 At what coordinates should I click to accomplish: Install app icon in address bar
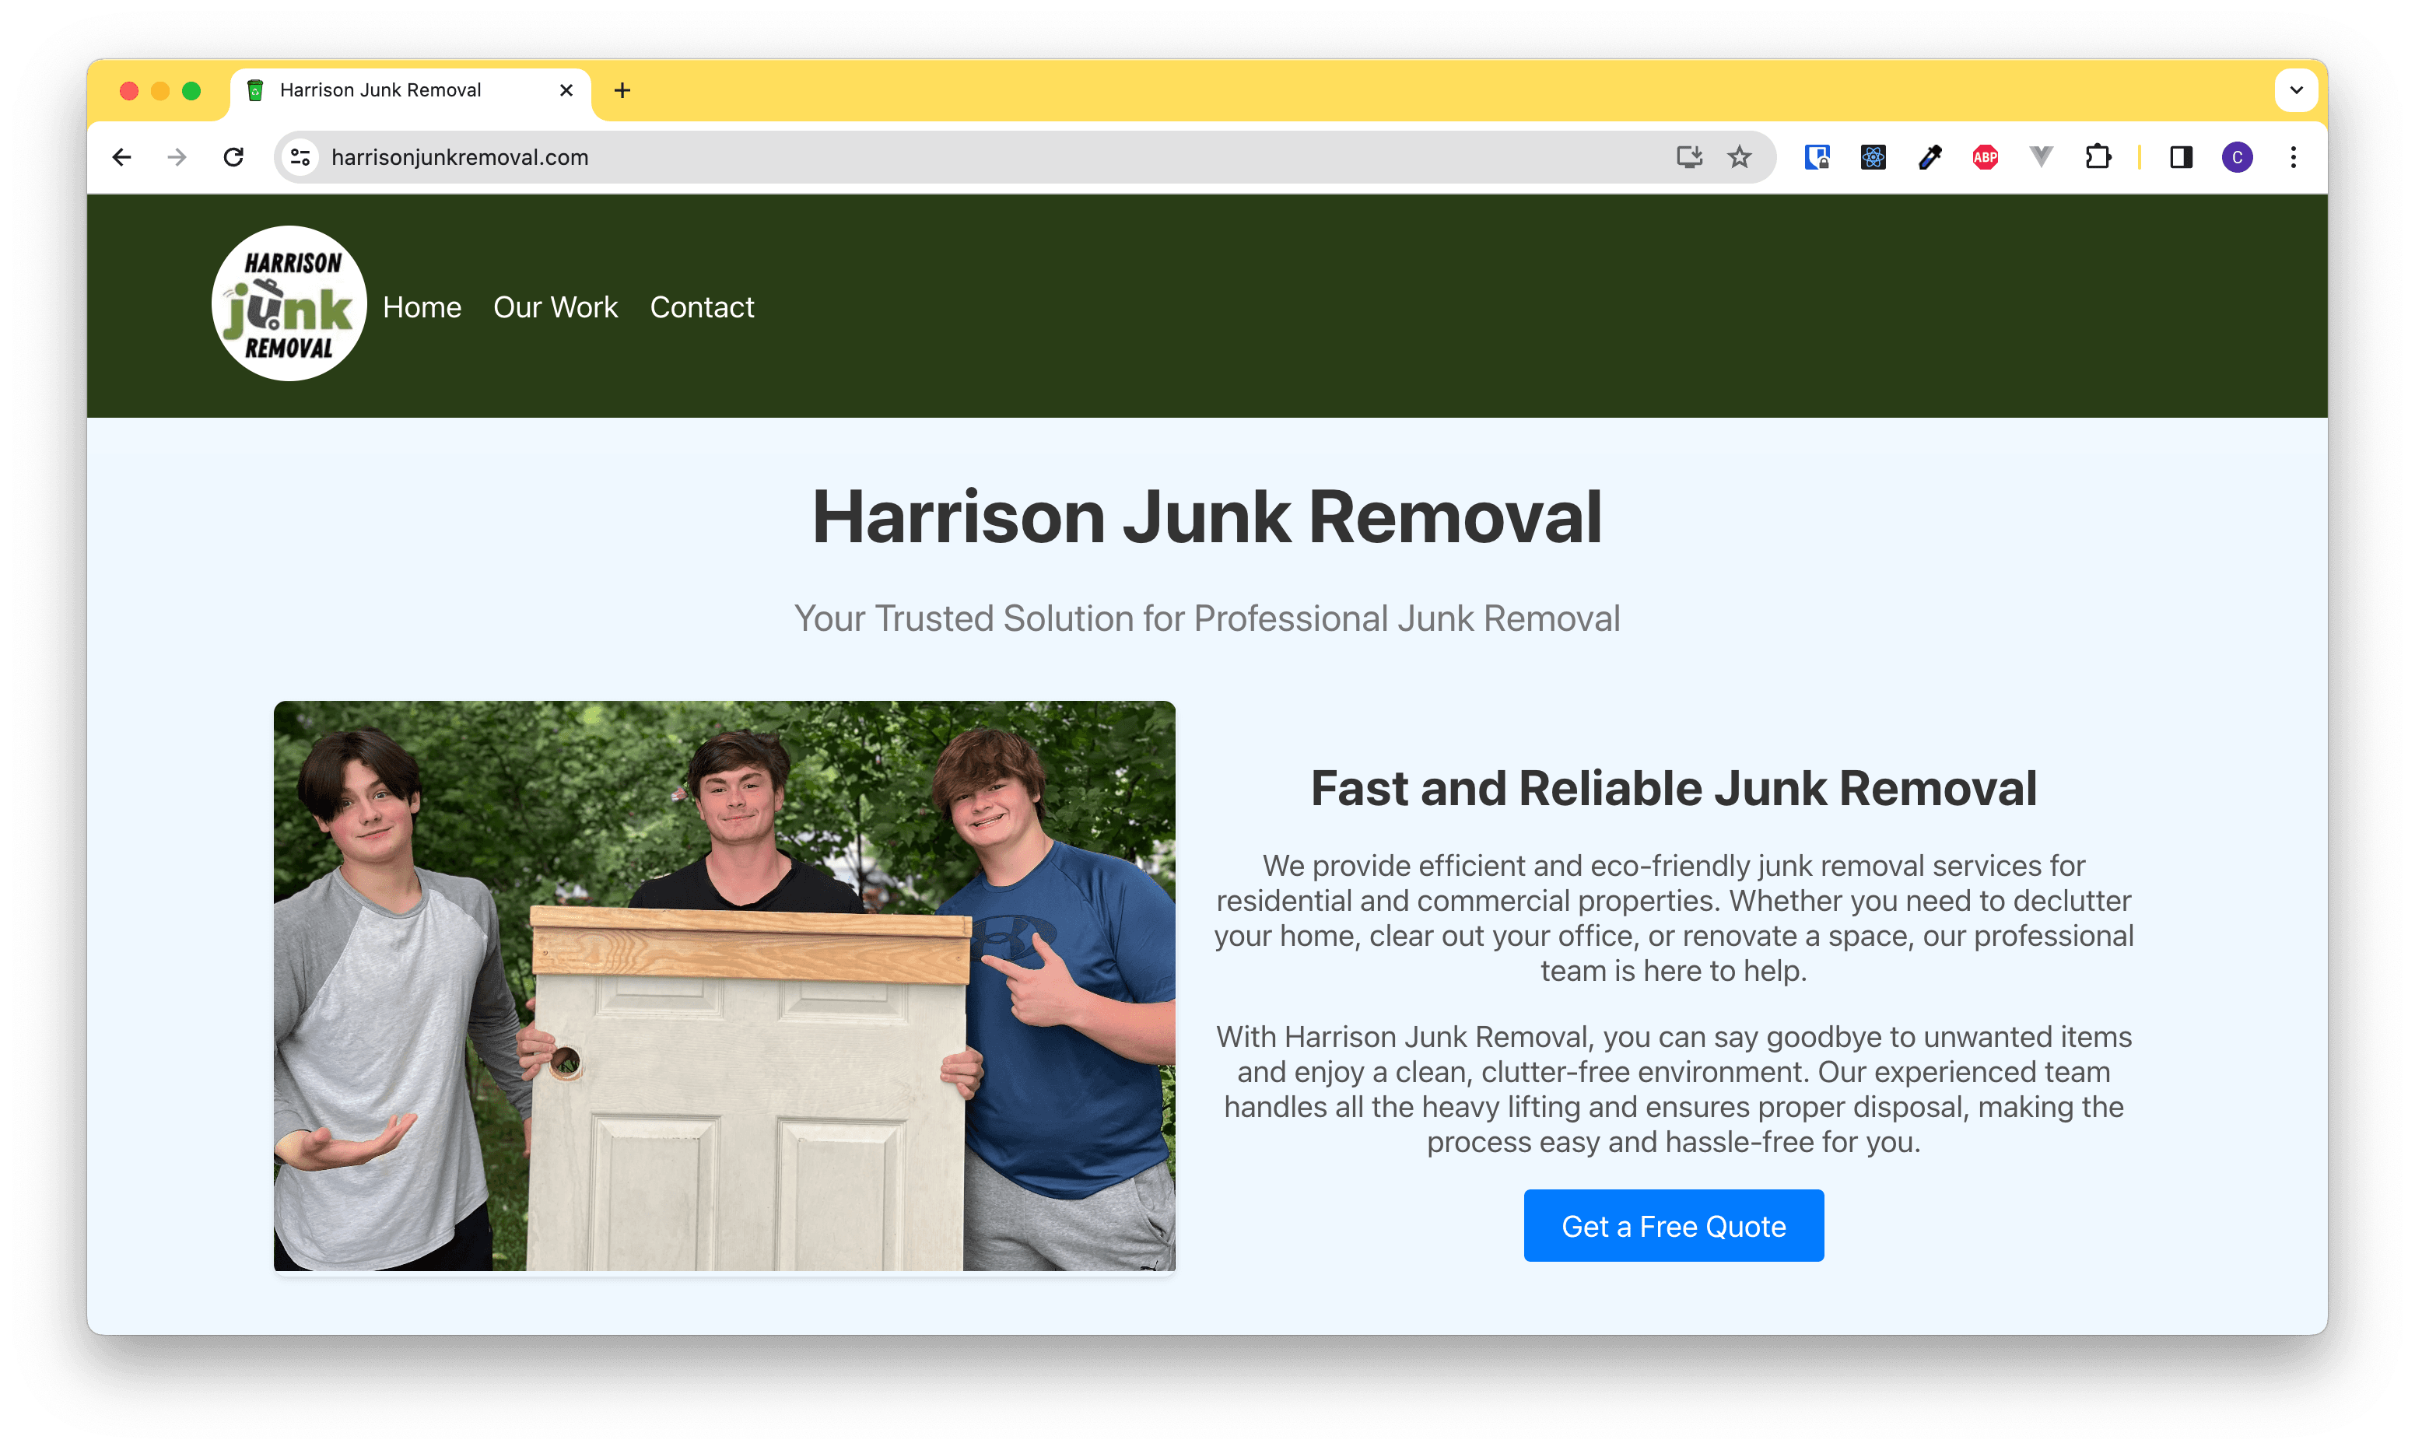[1689, 157]
